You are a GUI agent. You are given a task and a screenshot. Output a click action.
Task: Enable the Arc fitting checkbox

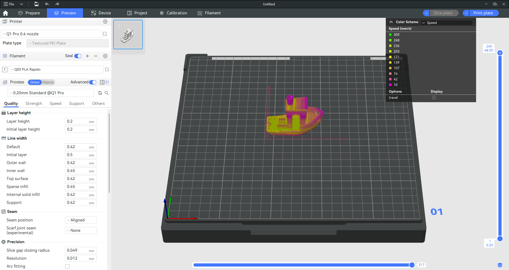pos(67,266)
